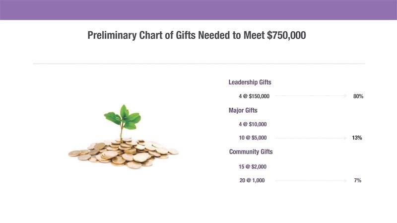Image resolution: width=397 pixels, height=223 pixels.
Task: Click the "4 @ $10,000" line
Action: (253, 124)
